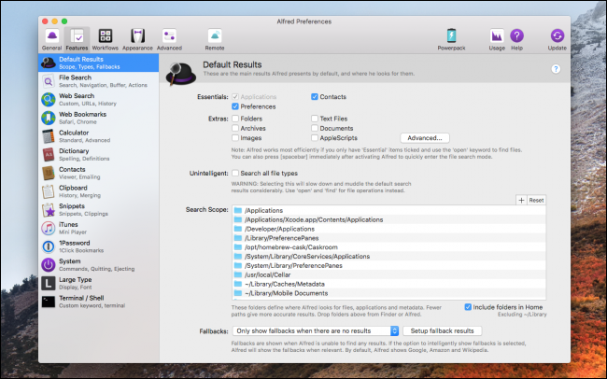Select Web Bookmarks in the sidebar
The image size is (607, 379).
click(99, 118)
